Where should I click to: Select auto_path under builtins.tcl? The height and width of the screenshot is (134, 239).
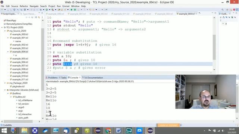pos(23,118)
